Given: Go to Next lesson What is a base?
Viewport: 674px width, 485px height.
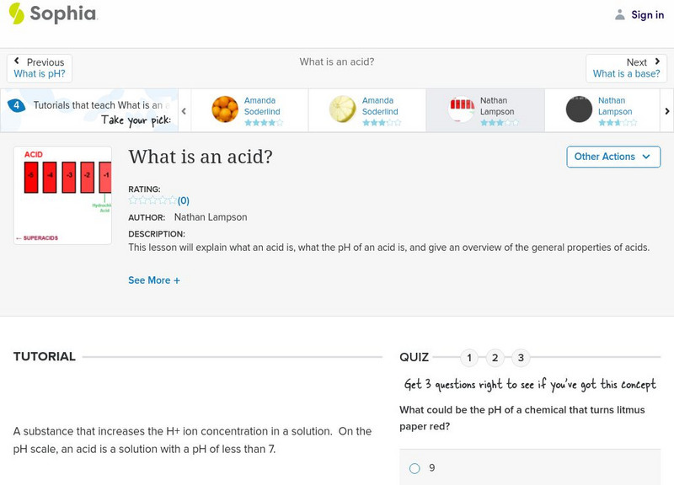Looking at the screenshot, I should click(626, 68).
